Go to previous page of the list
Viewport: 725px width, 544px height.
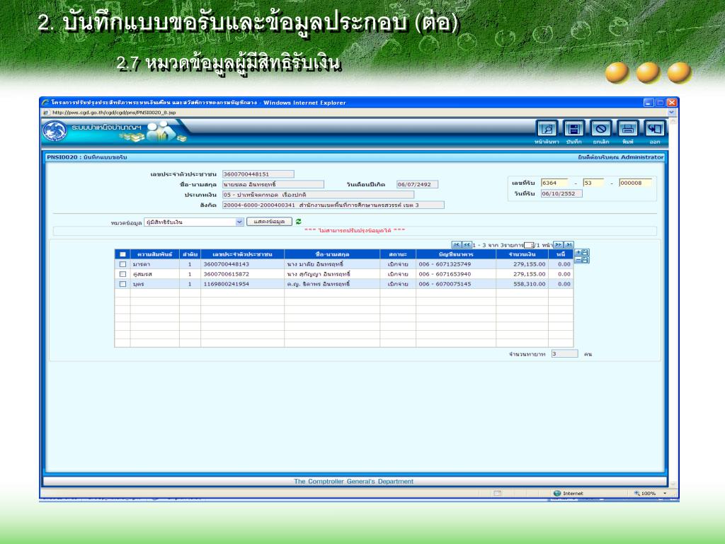(467, 244)
